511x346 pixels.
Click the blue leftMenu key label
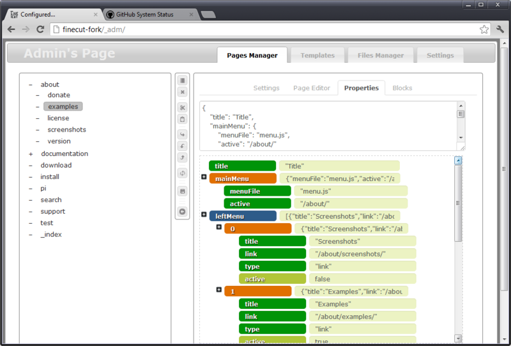(243, 216)
